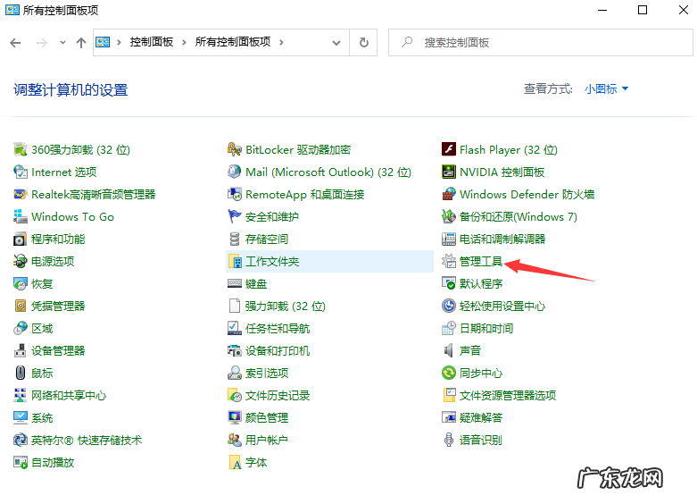Expand the address bar history dropdown
Screen dimensions: 697x504
(336, 43)
